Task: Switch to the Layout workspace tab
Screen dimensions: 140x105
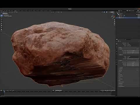Action: point(15,10)
